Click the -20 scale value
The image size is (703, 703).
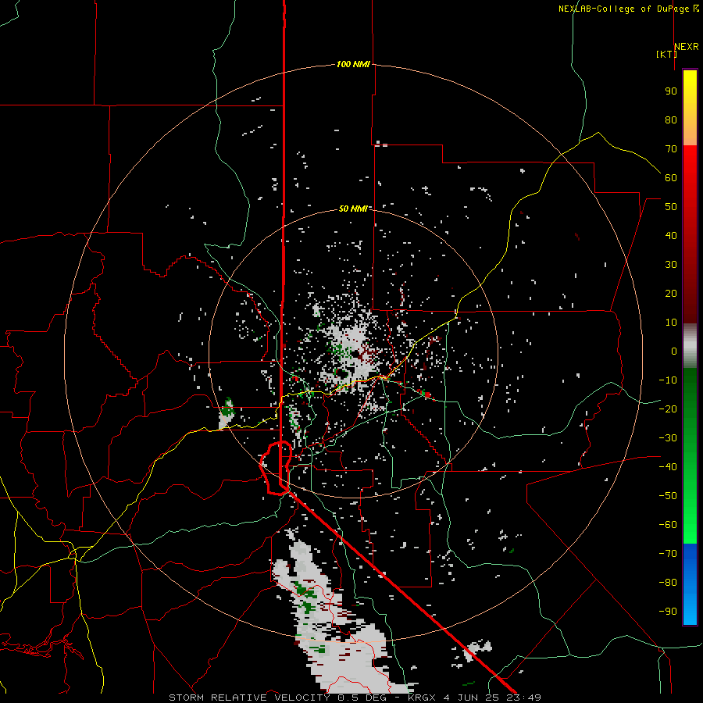(x=668, y=409)
